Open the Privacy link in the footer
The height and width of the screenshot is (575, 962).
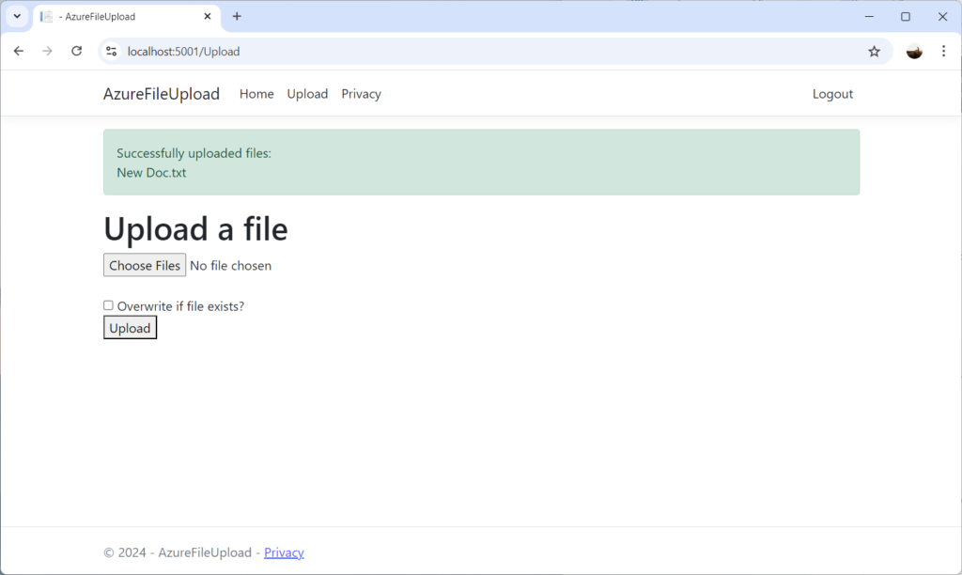(x=284, y=552)
